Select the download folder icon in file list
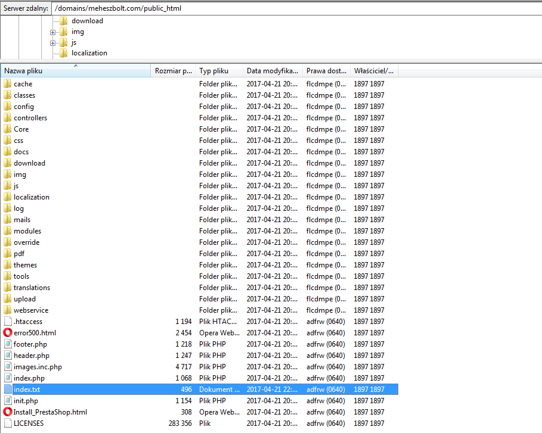Viewport: 542px width, 433px height. [x=8, y=163]
